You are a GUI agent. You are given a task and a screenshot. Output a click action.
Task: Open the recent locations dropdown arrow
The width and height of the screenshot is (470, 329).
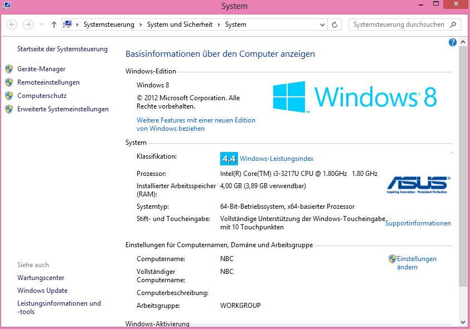tap(42, 24)
